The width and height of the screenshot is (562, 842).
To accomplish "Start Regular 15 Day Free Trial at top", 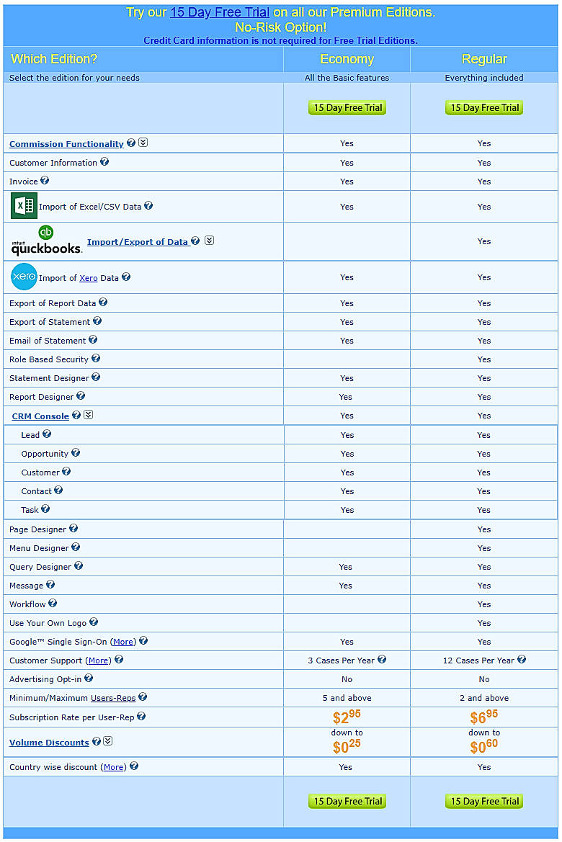I will (484, 107).
